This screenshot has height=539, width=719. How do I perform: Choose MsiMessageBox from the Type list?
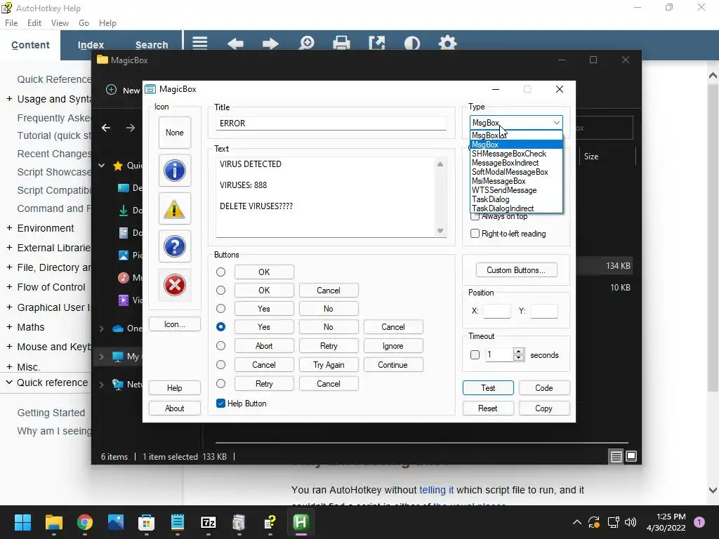coord(516,181)
